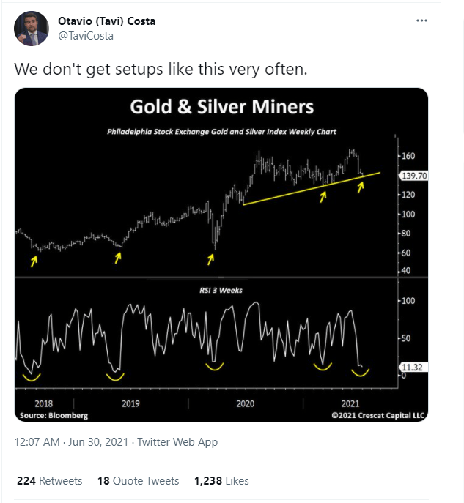Click the RSI 3 Weeks panel label

coord(221,290)
